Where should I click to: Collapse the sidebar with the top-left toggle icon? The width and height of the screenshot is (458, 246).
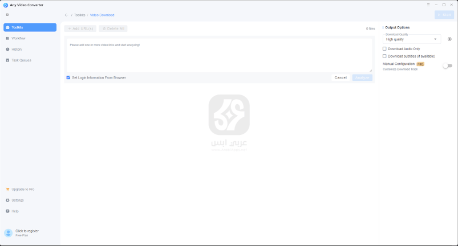tap(7, 15)
